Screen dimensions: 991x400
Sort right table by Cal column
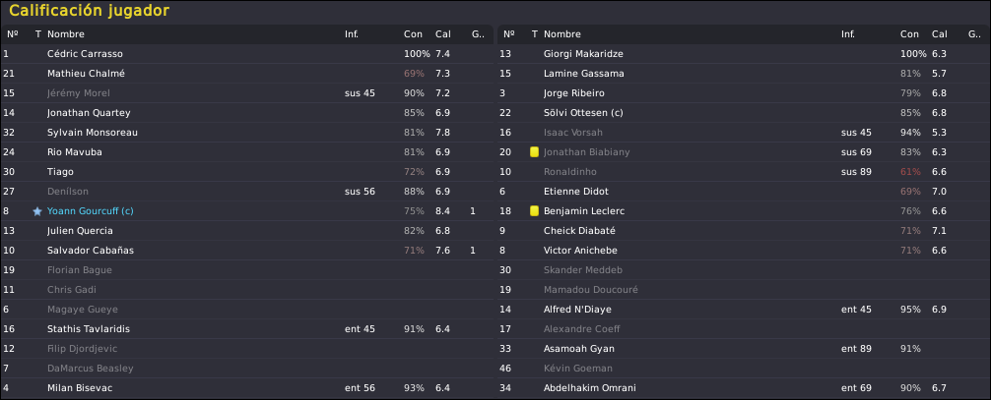pyautogui.click(x=939, y=34)
